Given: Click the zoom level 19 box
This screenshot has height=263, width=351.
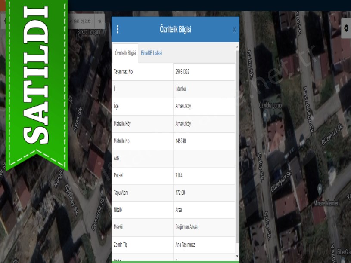Looking at the screenshot, I should (x=99, y=21).
